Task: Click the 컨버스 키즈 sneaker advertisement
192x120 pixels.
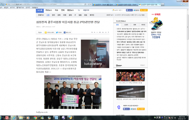Action: point(156,26)
